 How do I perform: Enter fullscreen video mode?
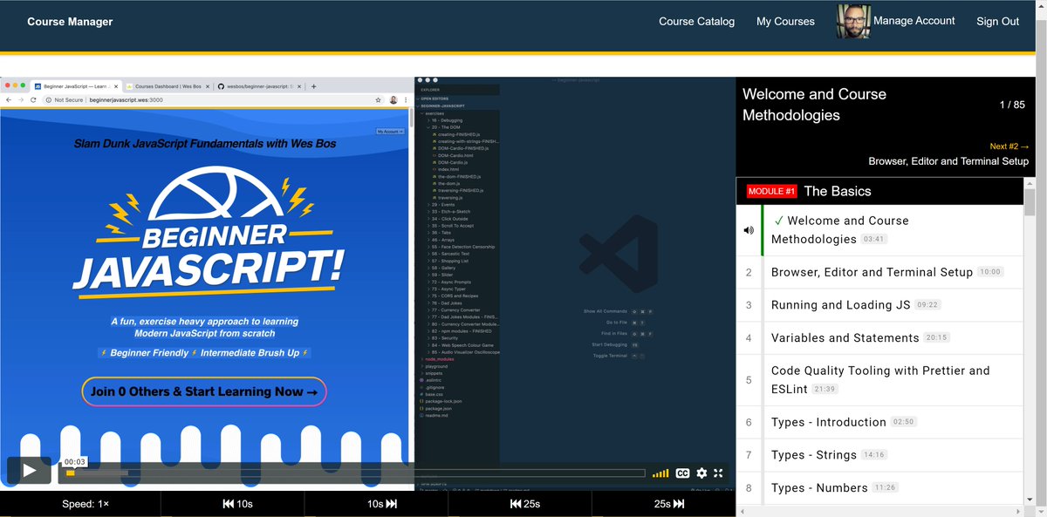click(x=718, y=473)
